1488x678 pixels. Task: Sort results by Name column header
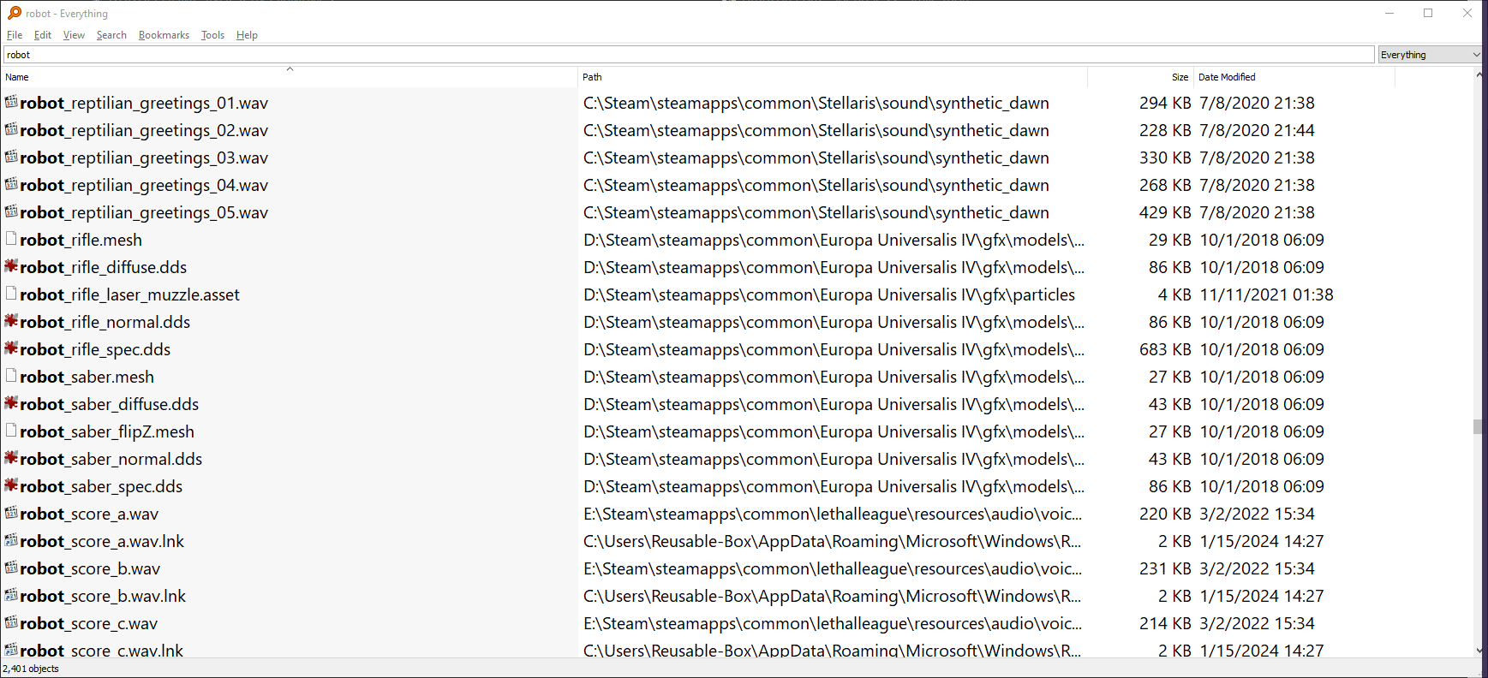[x=290, y=77]
